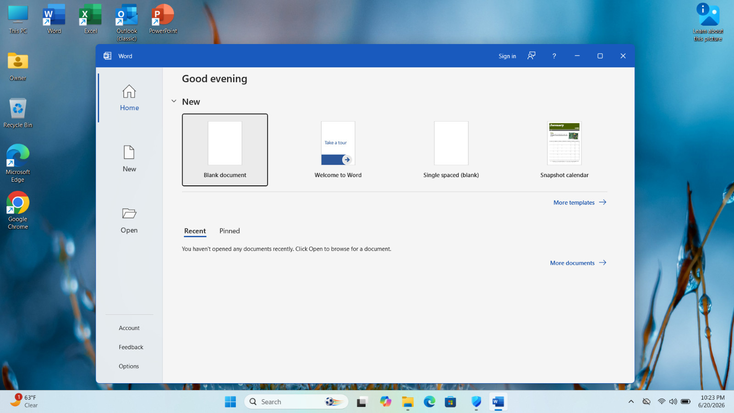Open Microsoft Store from the taskbar
734x413 pixels.
(450, 402)
